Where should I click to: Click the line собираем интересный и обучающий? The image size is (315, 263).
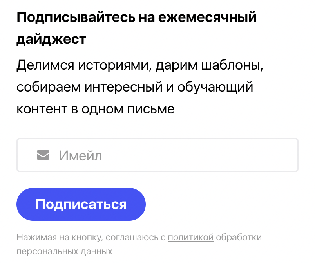(135, 87)
